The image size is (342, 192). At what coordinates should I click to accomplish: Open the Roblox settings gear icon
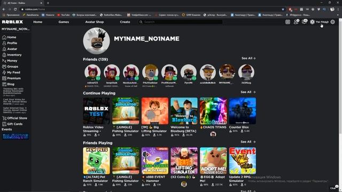(332, 22)
